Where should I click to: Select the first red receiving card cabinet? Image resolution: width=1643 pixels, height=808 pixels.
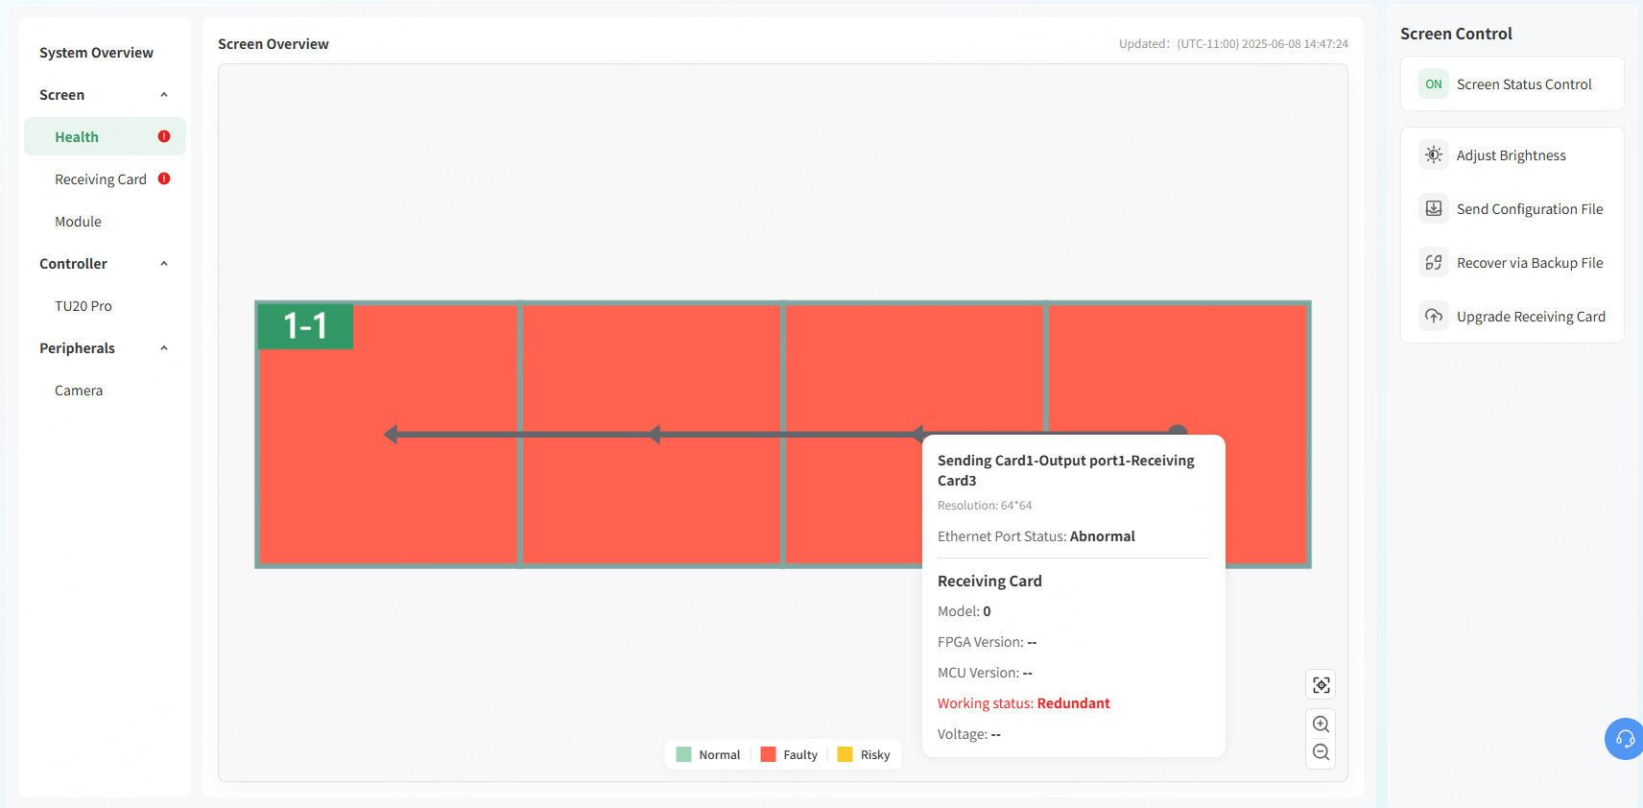pyautogui.click(x=389, y=435)
